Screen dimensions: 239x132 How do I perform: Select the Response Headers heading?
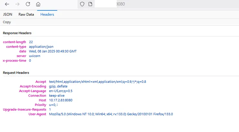pos(17,33)
